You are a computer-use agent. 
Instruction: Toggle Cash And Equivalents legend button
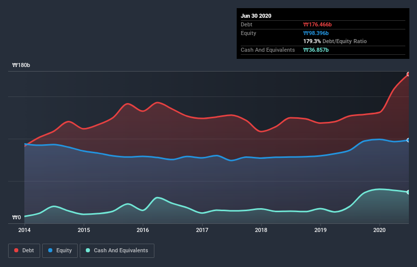click(x=117, y=251)
